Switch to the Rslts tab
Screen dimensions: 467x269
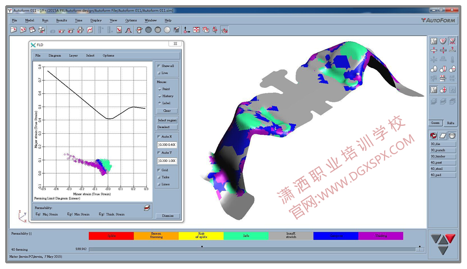click(451, 123)
